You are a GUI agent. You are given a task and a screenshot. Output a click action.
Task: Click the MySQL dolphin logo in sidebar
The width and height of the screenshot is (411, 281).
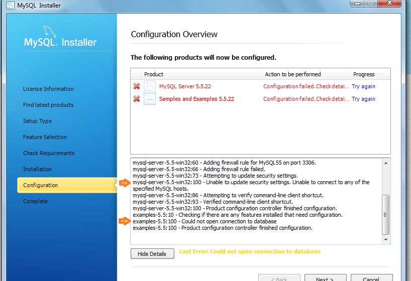[x=49, y=32]
